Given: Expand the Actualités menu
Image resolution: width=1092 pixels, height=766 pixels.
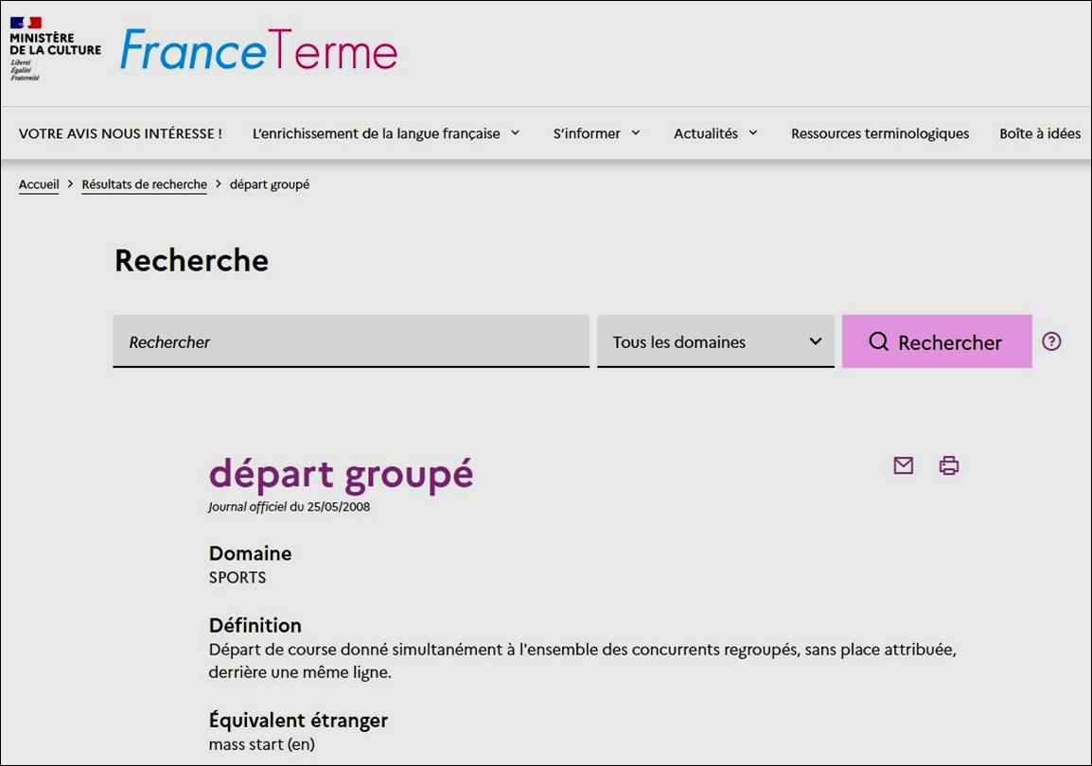Looking at the screenshot, I should pos(715,133).
